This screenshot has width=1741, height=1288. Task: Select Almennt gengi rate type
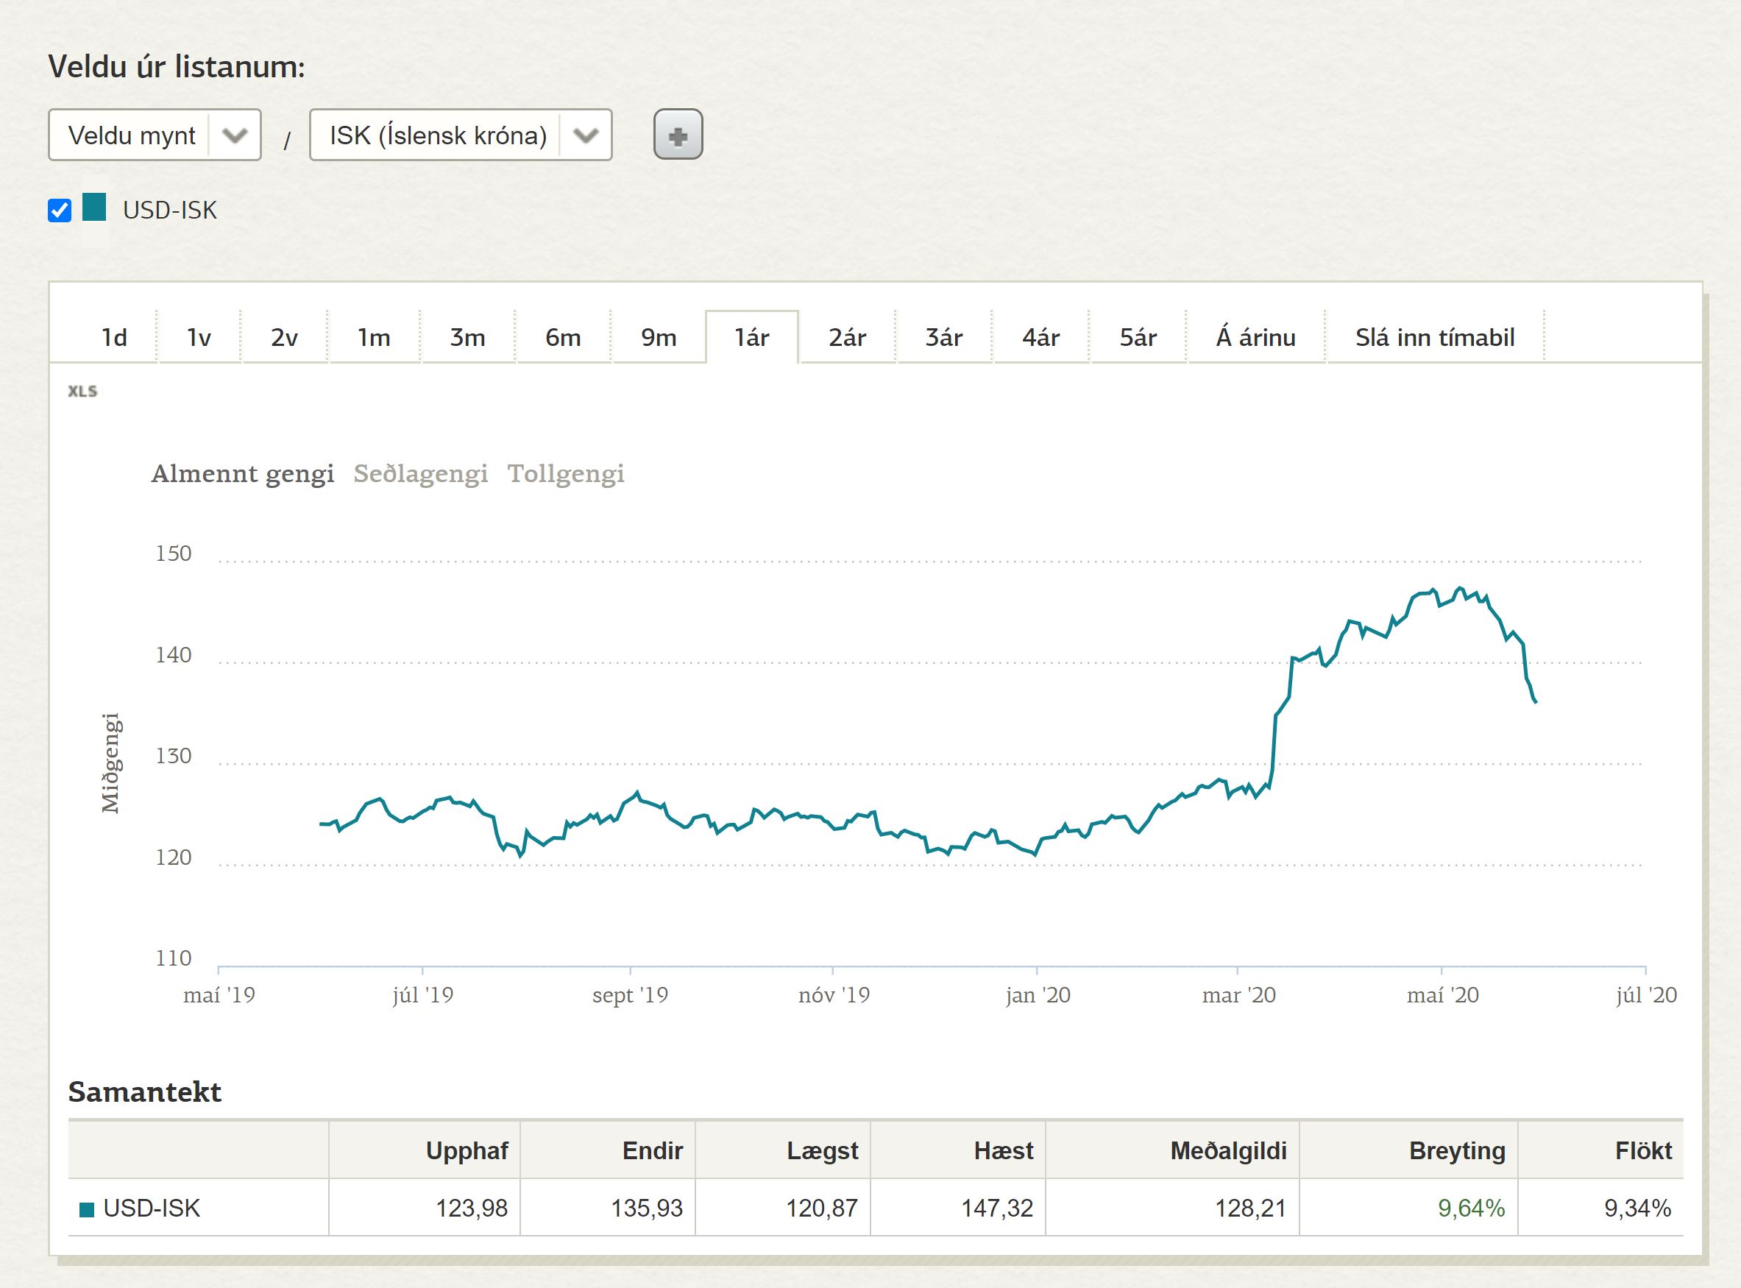tap(242, 473)
